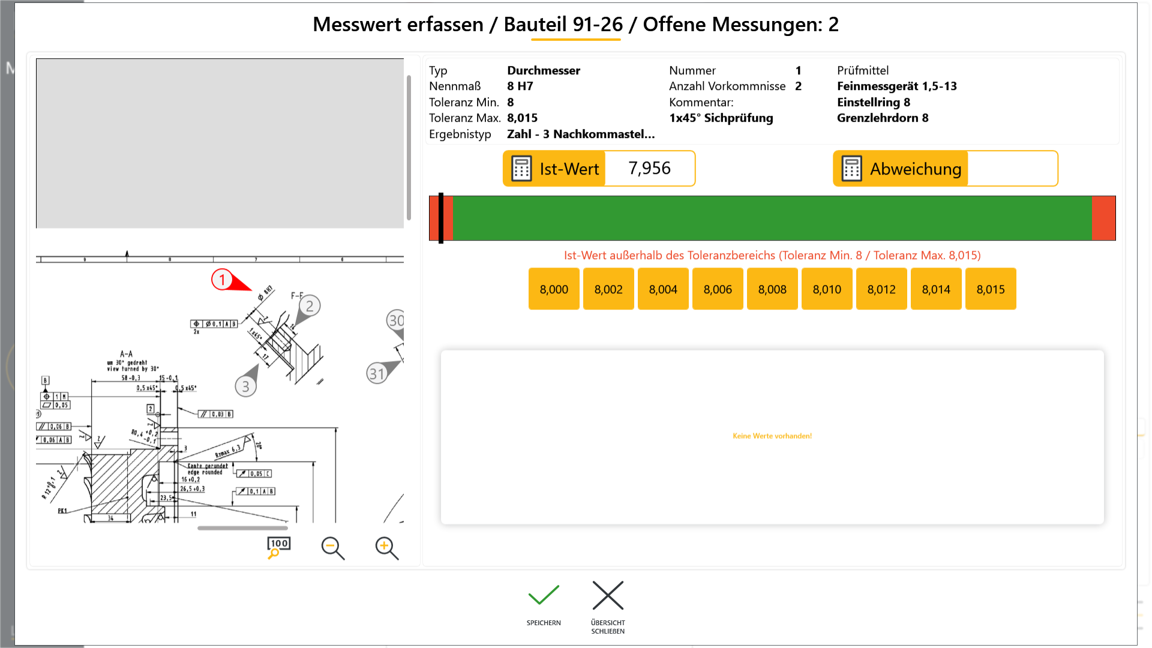
Task: Click the 'Feinmessgerät 1,5-13' Prüfmittel entry
Action: click(897, 86)
